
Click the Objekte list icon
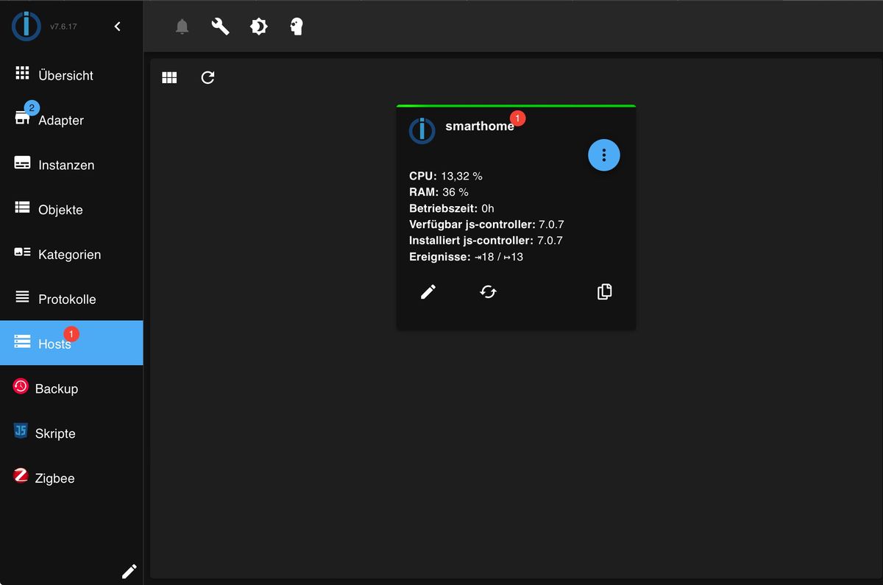pos(22,208)
